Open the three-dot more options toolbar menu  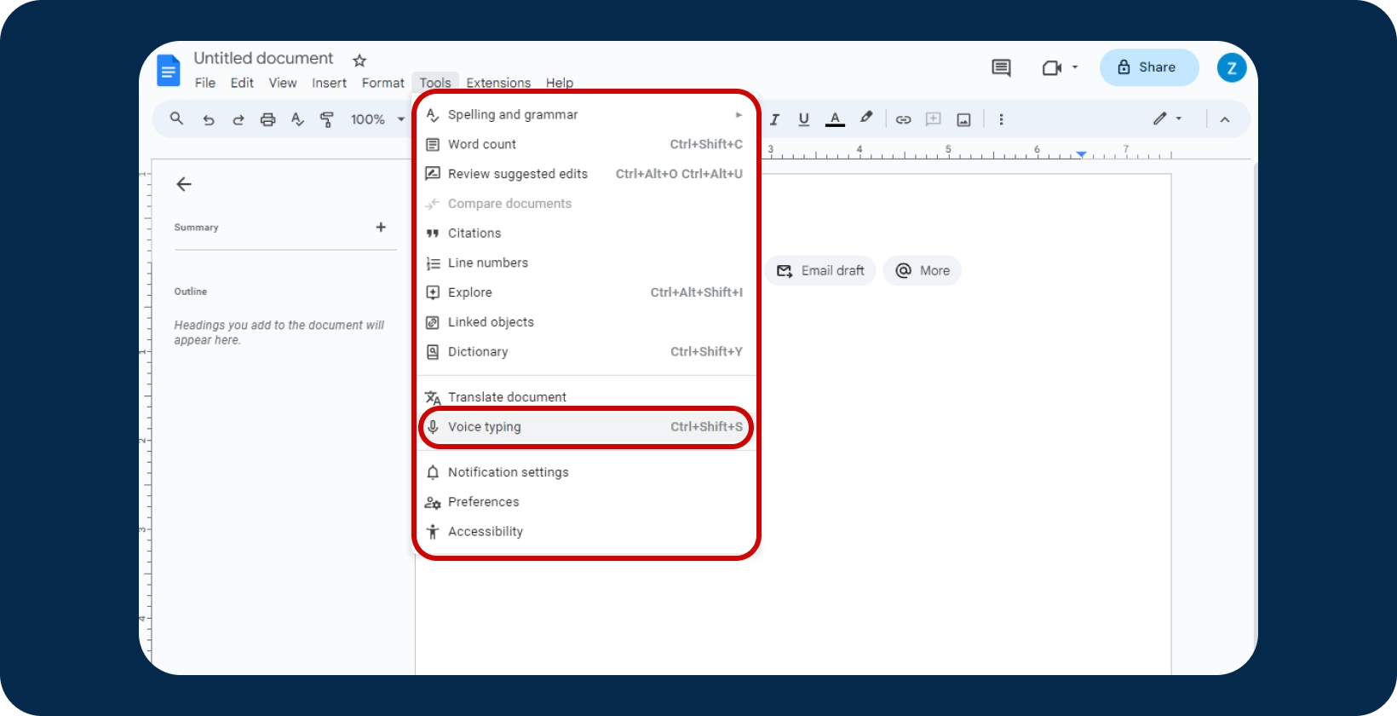[x=1001, y=119]
